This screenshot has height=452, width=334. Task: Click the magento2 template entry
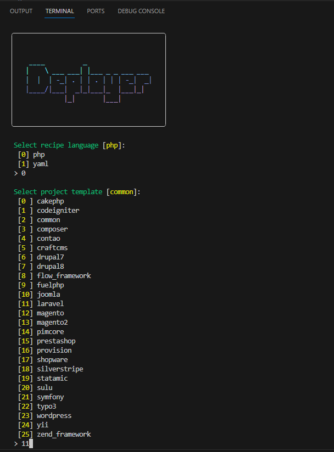click(52, 322)
